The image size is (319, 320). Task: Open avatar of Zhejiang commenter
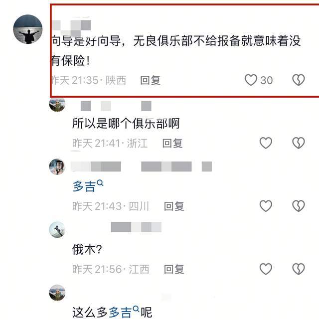pos(57,104)
